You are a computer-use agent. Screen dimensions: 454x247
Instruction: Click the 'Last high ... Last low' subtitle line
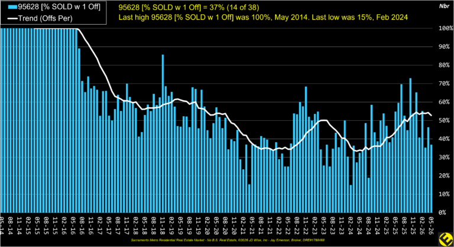[x=263, y=17]
